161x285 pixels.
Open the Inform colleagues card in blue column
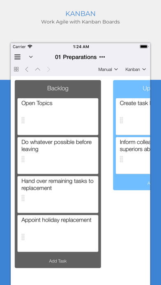point(133,156)
